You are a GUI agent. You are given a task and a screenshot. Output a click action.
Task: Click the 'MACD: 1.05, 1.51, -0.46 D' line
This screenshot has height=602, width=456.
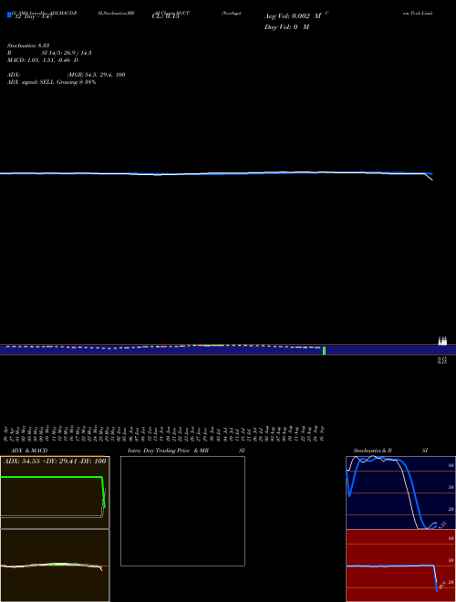(43, 60)
